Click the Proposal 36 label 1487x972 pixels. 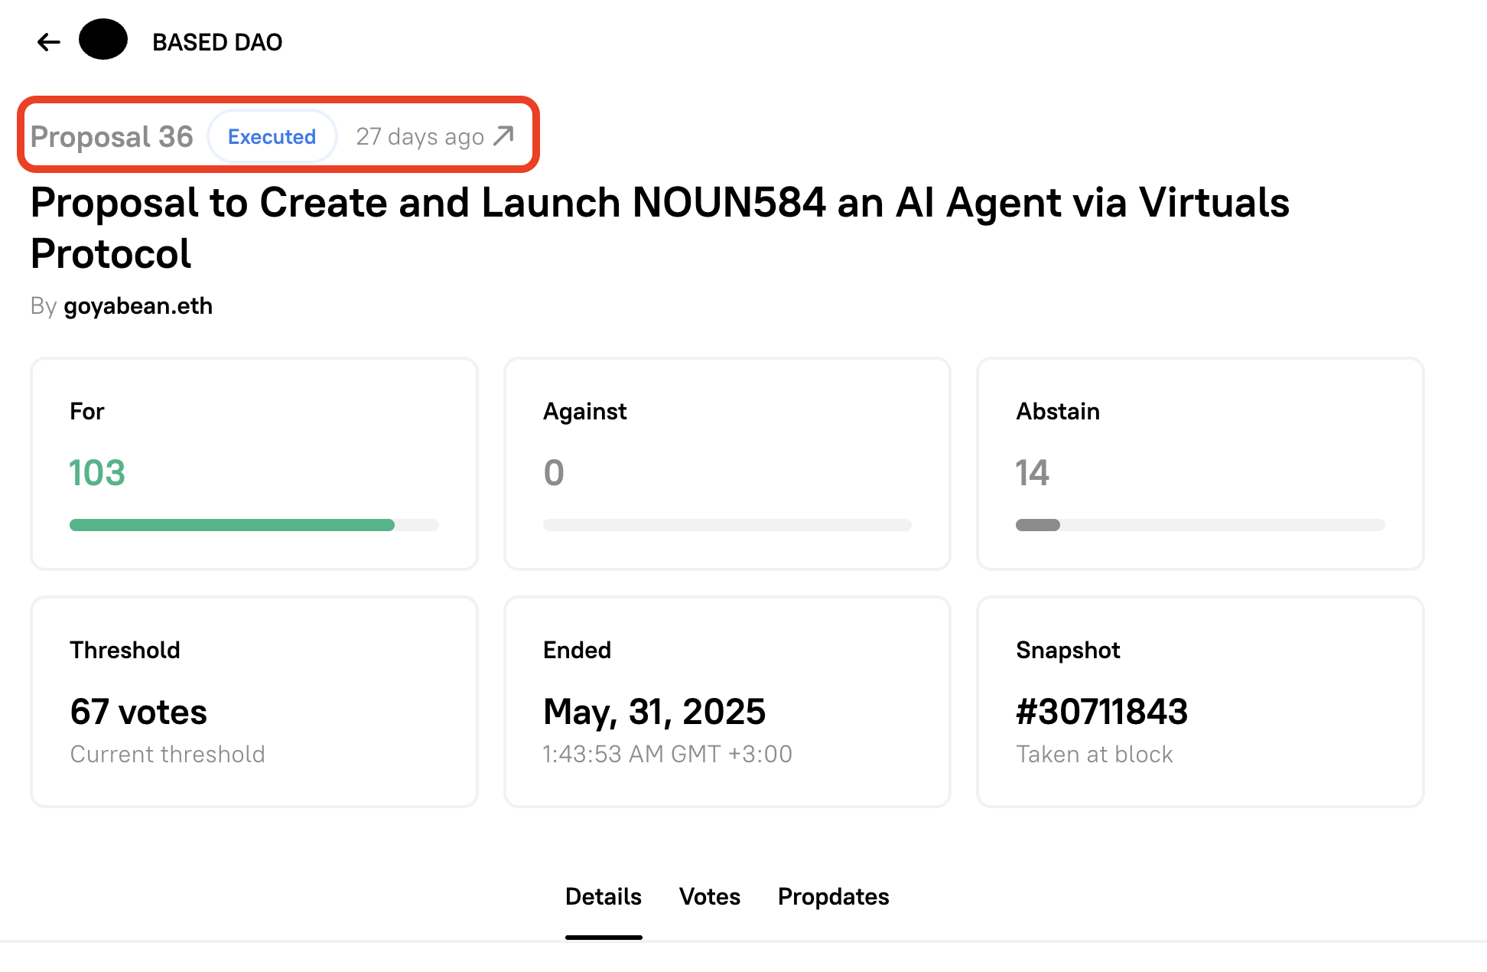click(112, 136)
